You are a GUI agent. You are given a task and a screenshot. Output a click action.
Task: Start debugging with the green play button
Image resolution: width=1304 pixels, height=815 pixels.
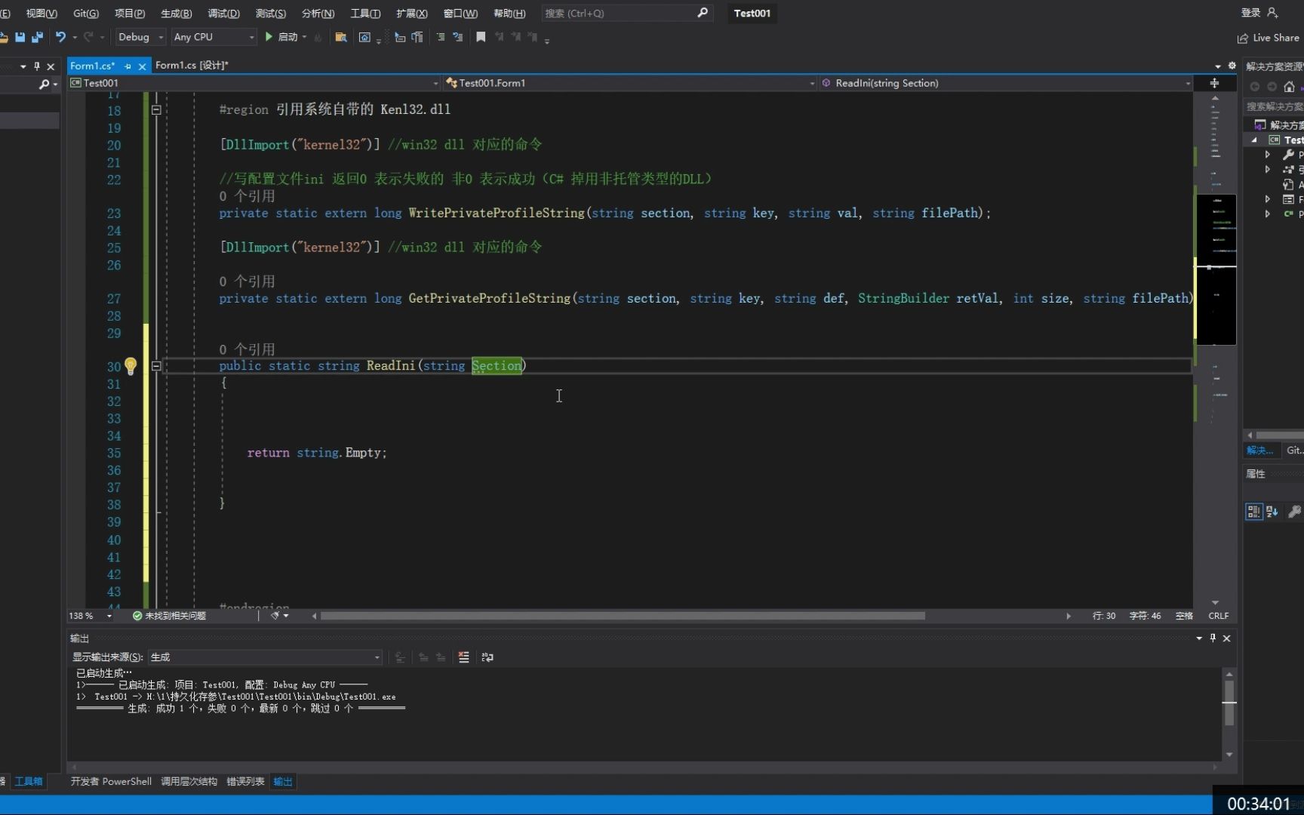click(269, 37)
